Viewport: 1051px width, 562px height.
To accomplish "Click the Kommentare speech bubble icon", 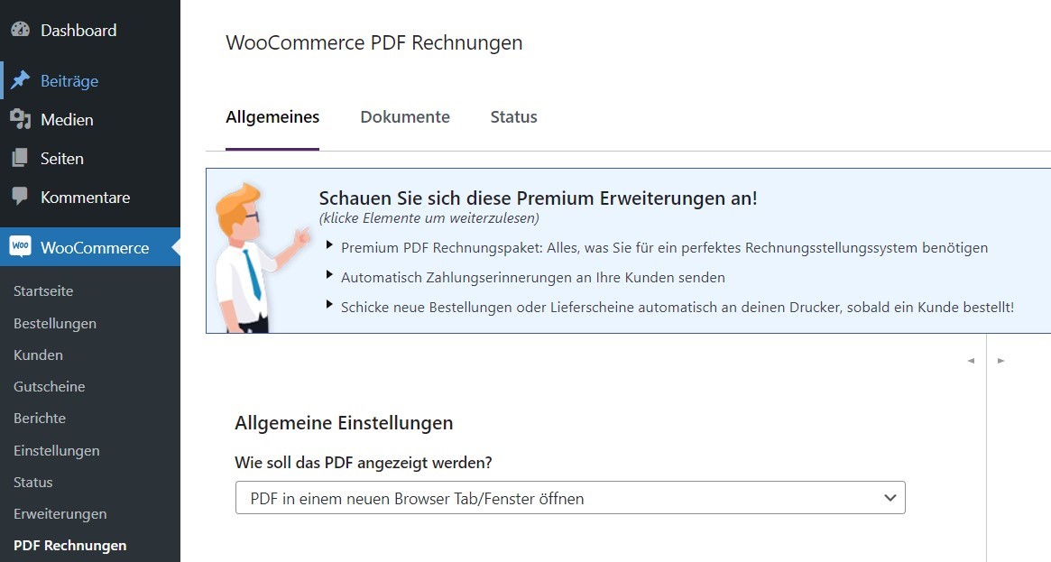I will pos(20,197).
